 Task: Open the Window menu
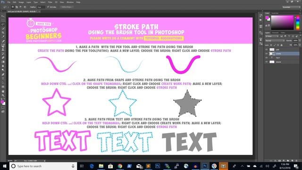point(70,2)
